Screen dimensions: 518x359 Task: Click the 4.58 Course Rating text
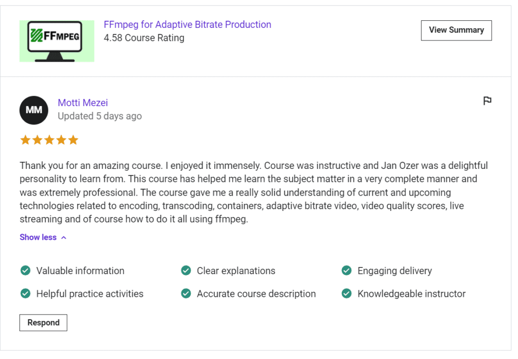click(144, 38)
